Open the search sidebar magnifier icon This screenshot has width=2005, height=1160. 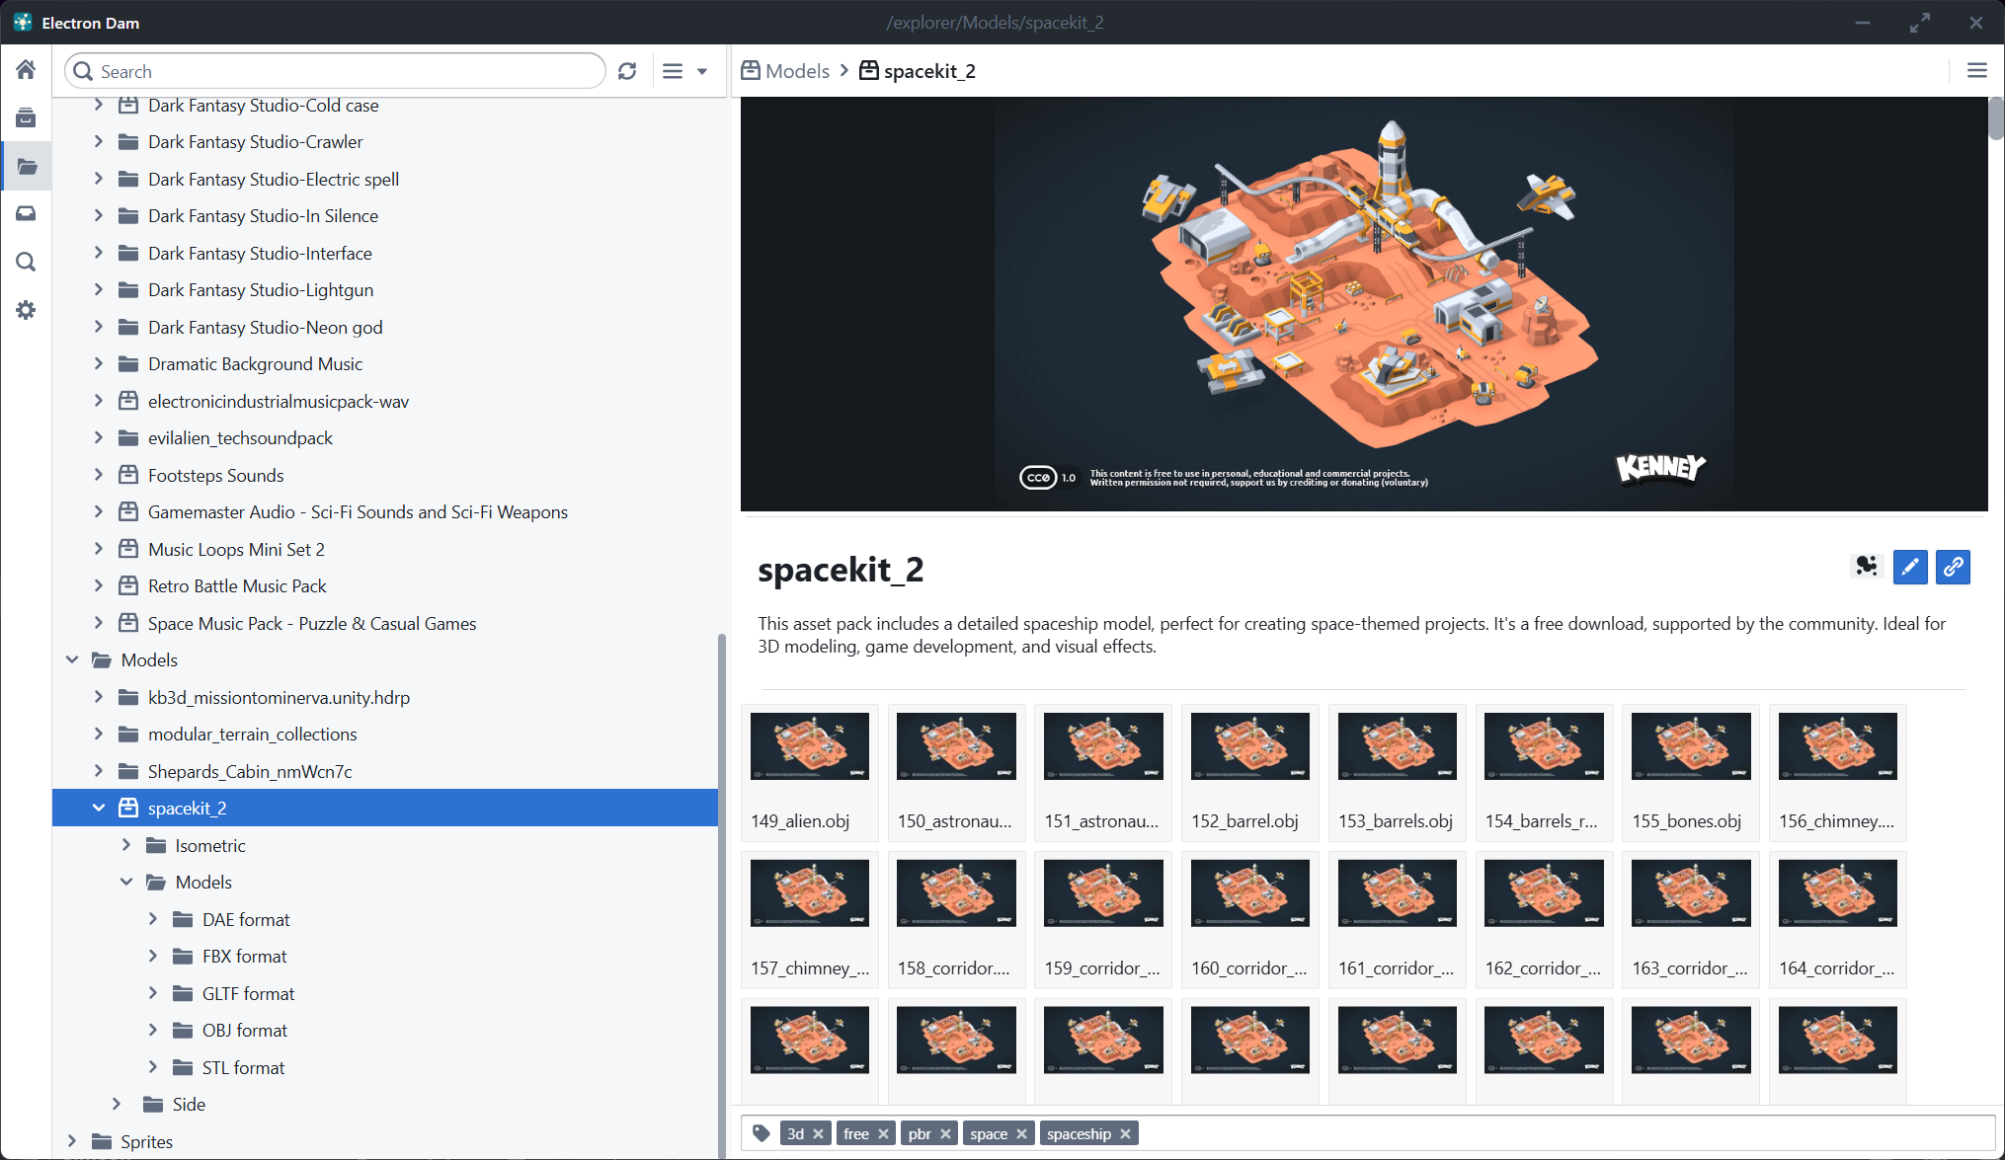click(26, 262)
